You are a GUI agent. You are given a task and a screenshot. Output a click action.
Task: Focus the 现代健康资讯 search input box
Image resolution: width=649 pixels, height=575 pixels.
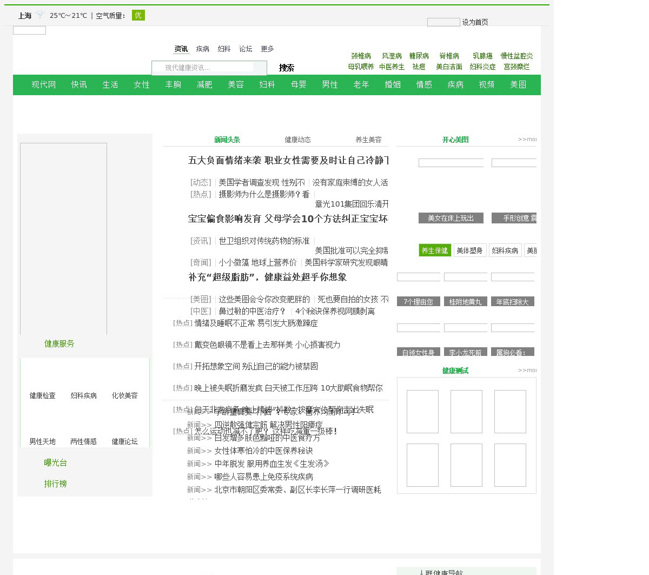coord(208,68)
